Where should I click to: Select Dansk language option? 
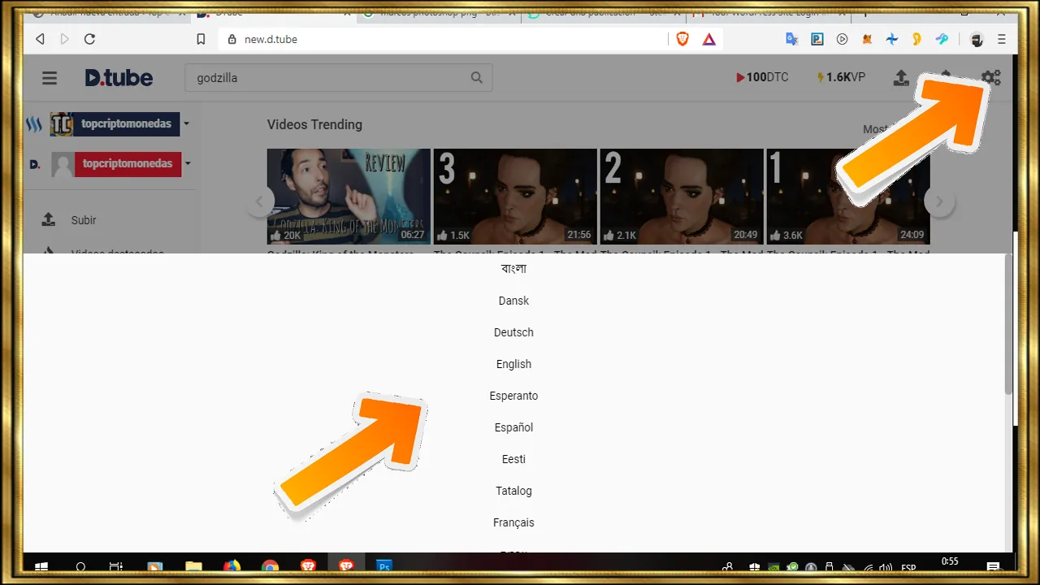click(513, 301)
